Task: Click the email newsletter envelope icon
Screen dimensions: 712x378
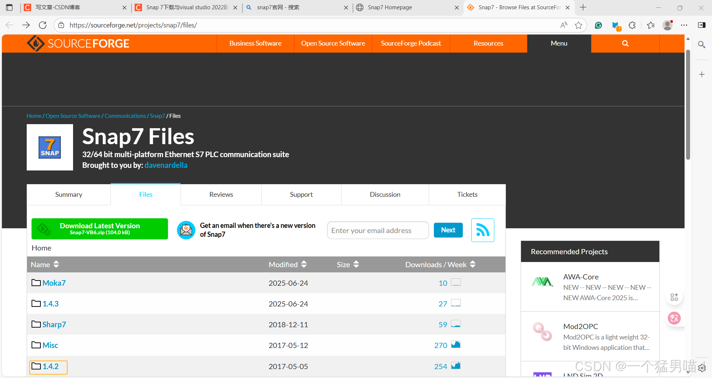Action: [x=186, y=230]
